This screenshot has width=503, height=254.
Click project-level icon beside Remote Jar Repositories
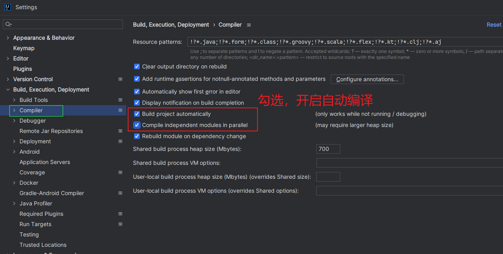pos(120,131)
